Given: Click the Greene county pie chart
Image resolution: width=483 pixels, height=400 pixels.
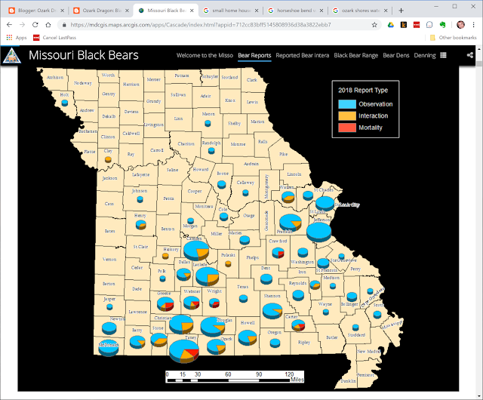Looking at the screenshot, I should (165, 304).
